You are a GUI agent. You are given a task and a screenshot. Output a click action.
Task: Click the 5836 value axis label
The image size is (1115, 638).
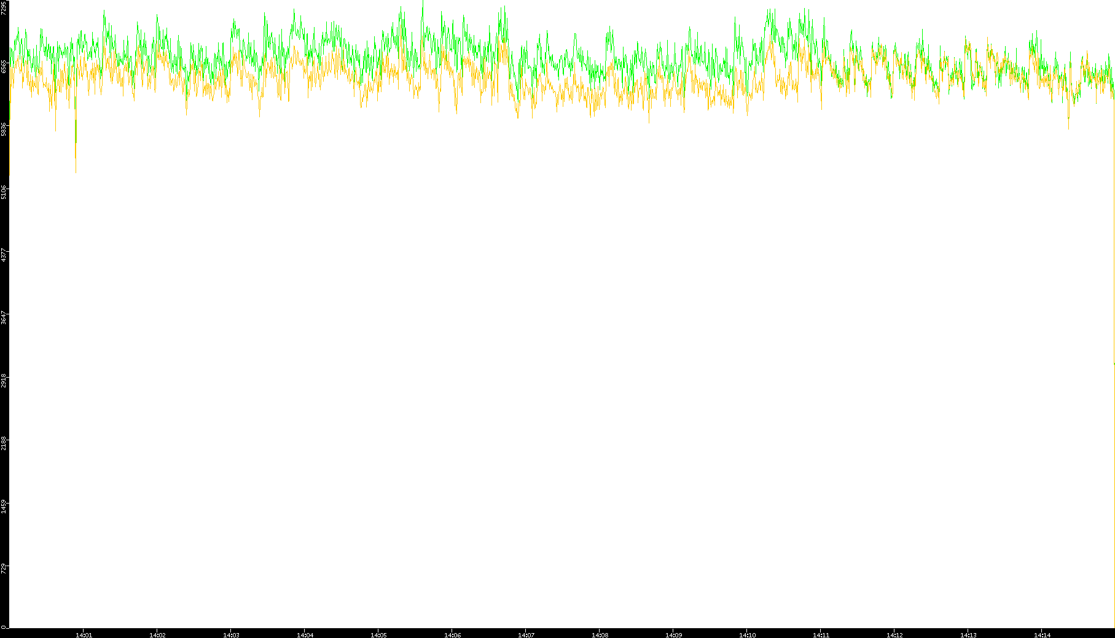(4, 129)
